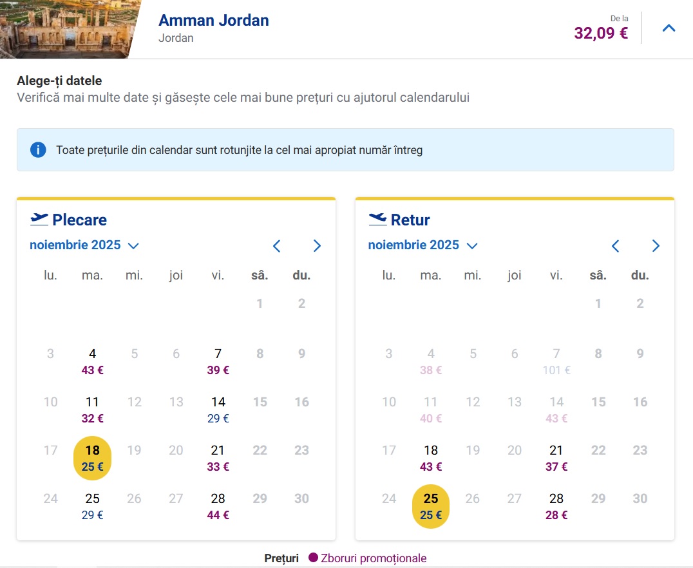693x568 pixels.
Task: Select November 7 departure at 39 €
Action: (218, 361)
